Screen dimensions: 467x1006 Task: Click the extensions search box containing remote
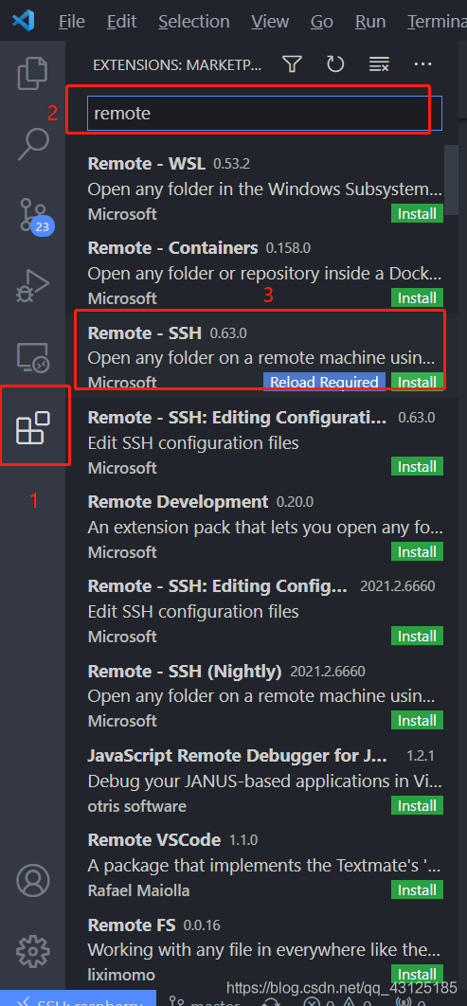click(264, 114)
